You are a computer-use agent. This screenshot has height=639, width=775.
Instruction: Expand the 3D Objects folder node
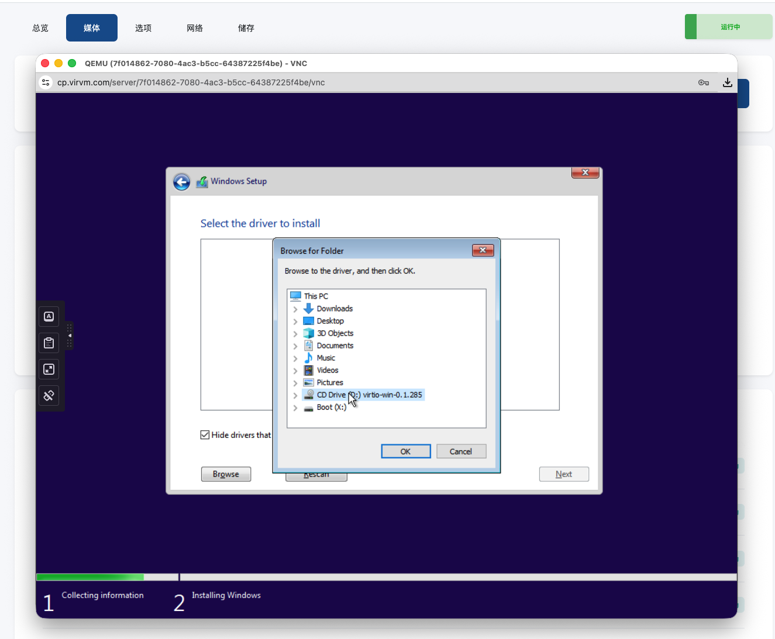point(295,334)
